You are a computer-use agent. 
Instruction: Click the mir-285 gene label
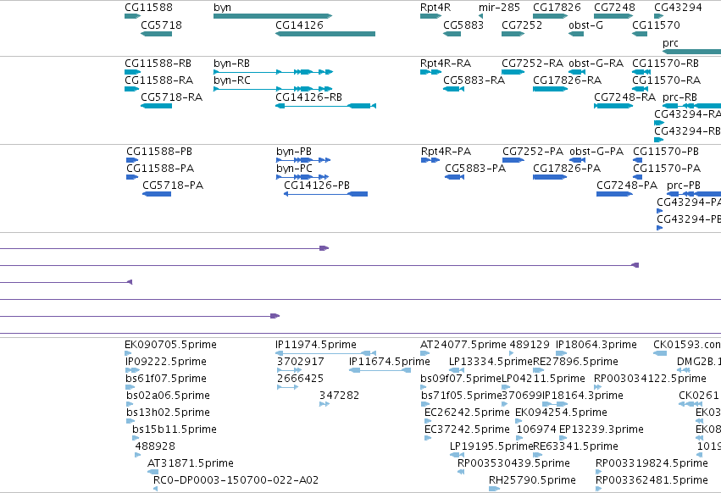pos(499,8)
